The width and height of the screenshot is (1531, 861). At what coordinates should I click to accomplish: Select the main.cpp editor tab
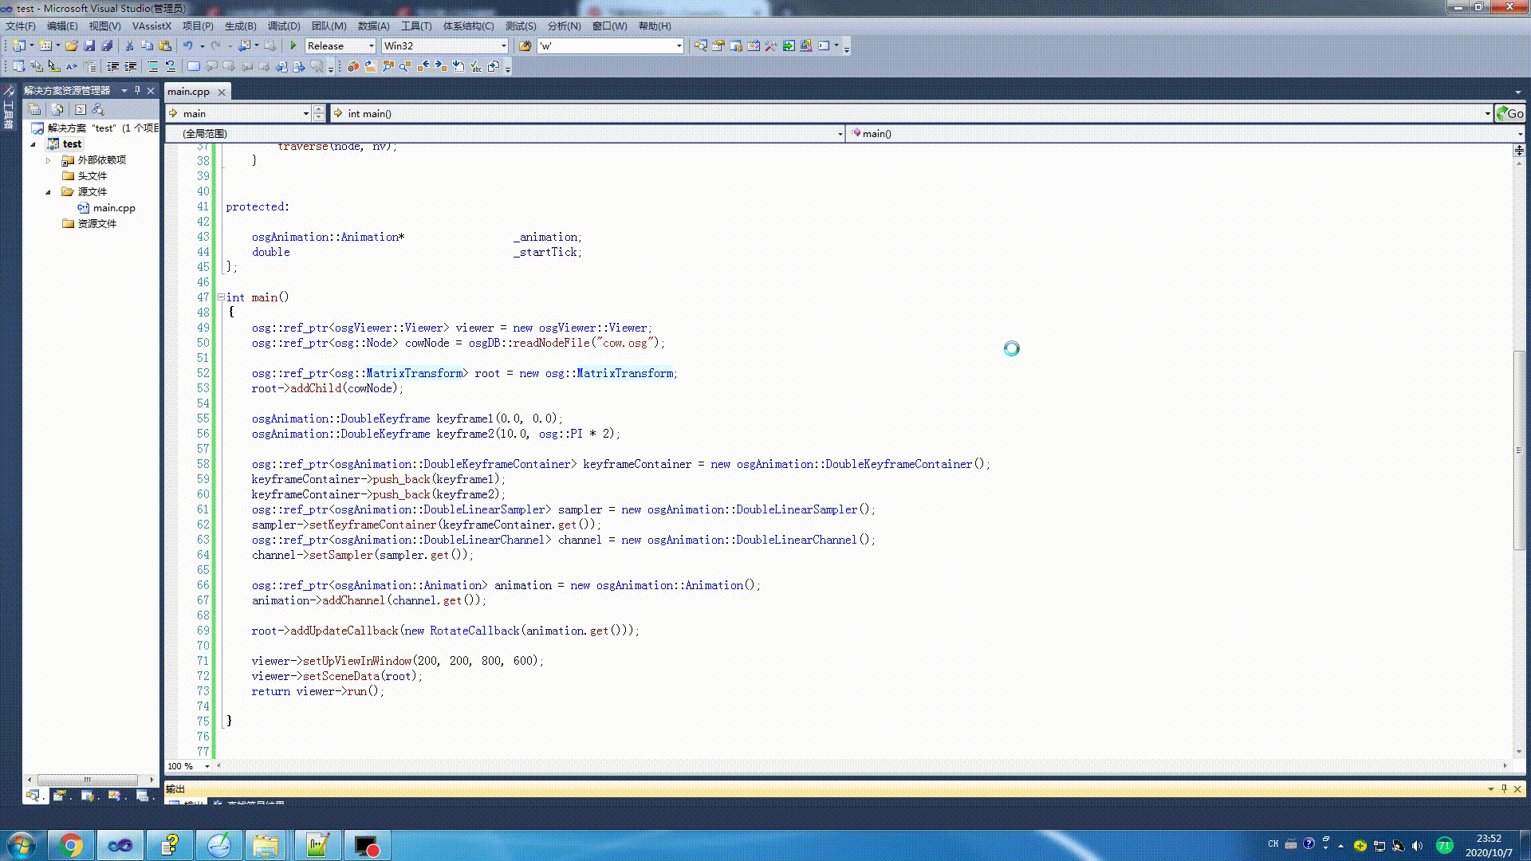[x=188, y=92]
